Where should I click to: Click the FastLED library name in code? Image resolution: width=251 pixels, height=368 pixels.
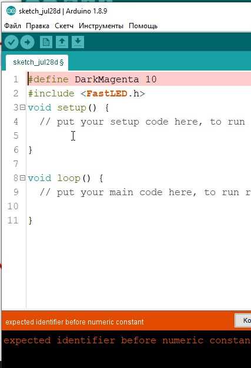coord(107,93)
